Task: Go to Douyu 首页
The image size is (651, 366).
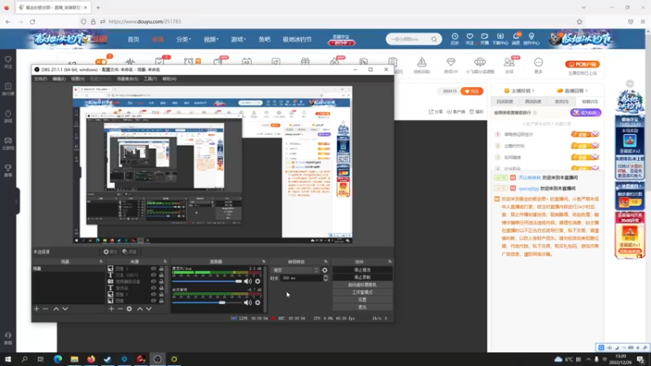Action: 133,39
